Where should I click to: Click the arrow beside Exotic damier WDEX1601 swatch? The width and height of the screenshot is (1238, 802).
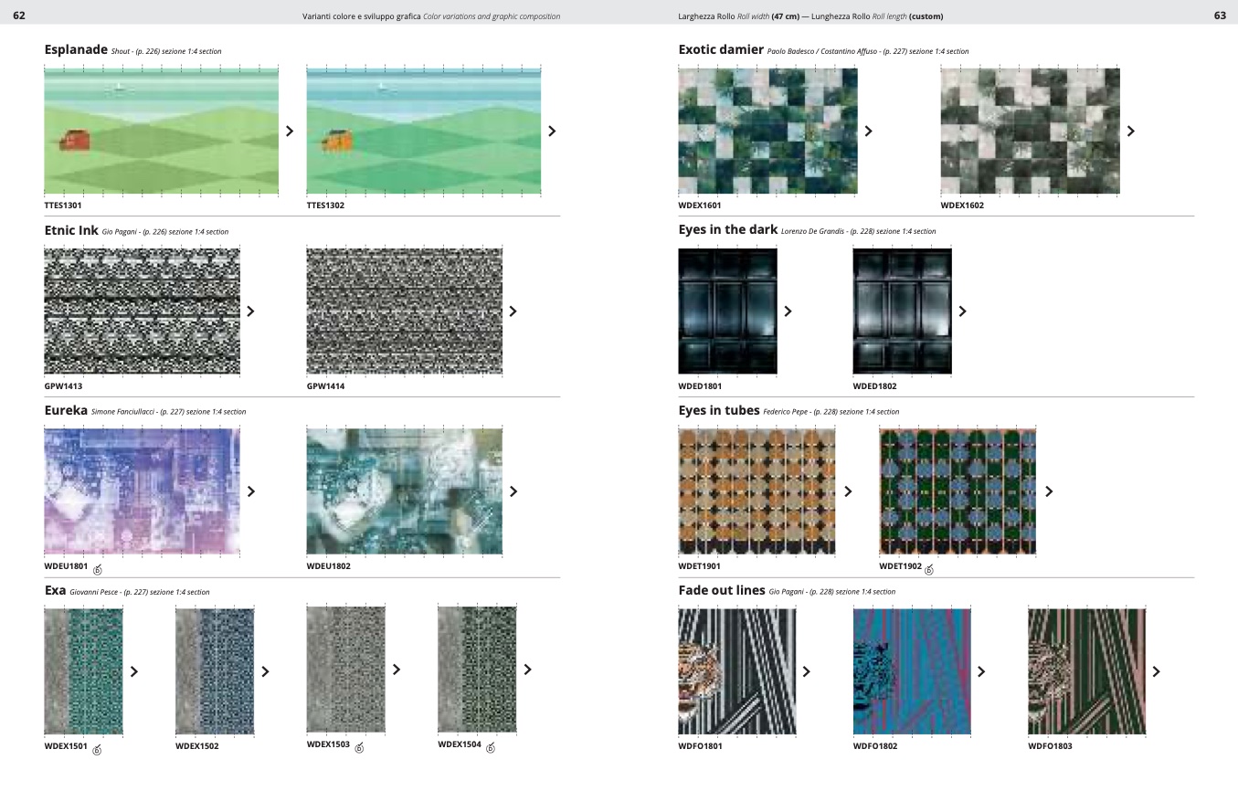coord(868,131)
